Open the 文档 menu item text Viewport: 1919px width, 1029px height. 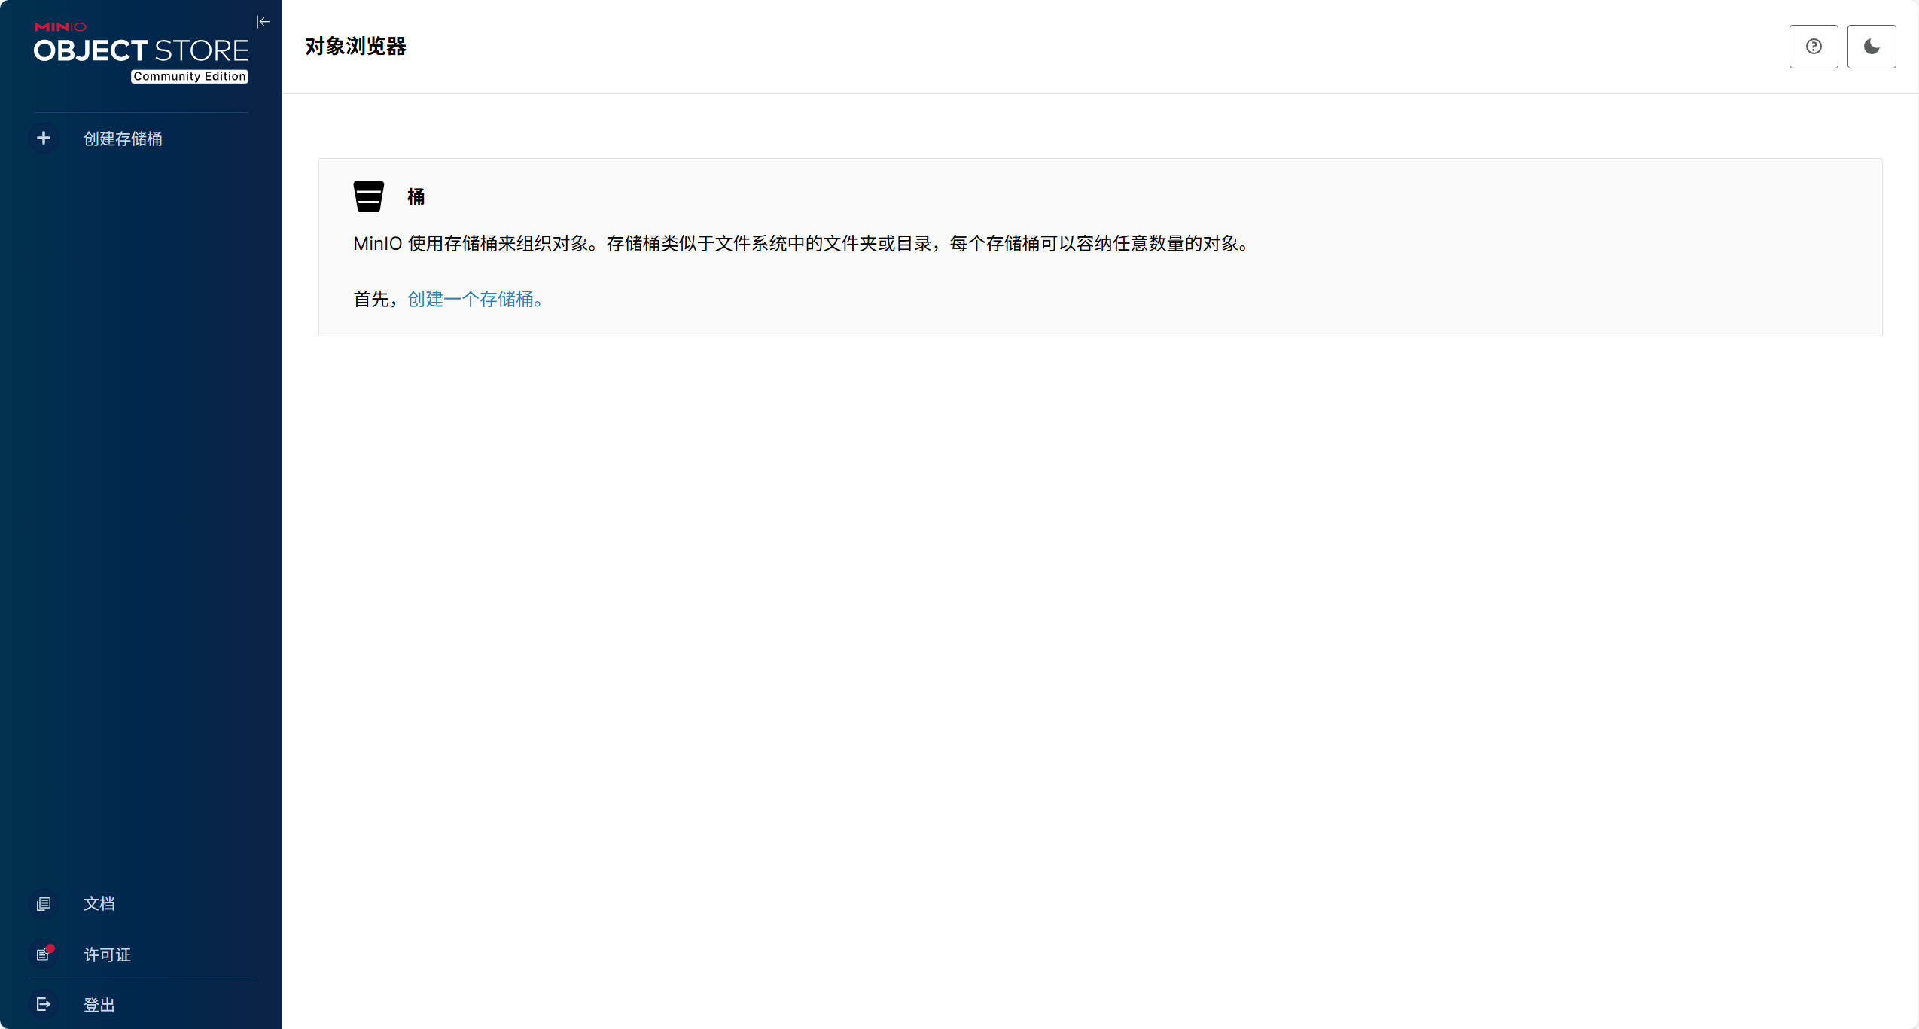(x=99, y=903)
